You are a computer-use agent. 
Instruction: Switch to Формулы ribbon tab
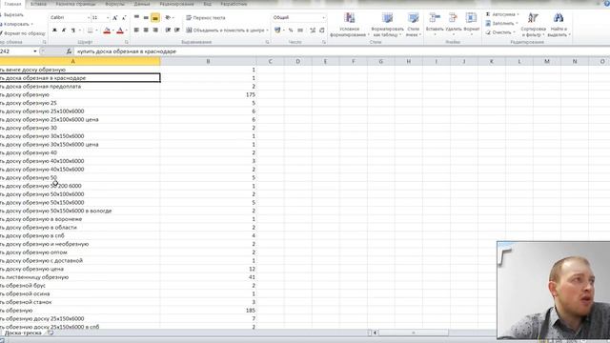(x=114, y=4)
